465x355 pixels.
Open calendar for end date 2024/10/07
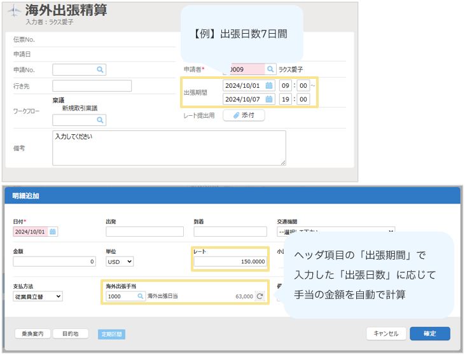click(269, 99)
